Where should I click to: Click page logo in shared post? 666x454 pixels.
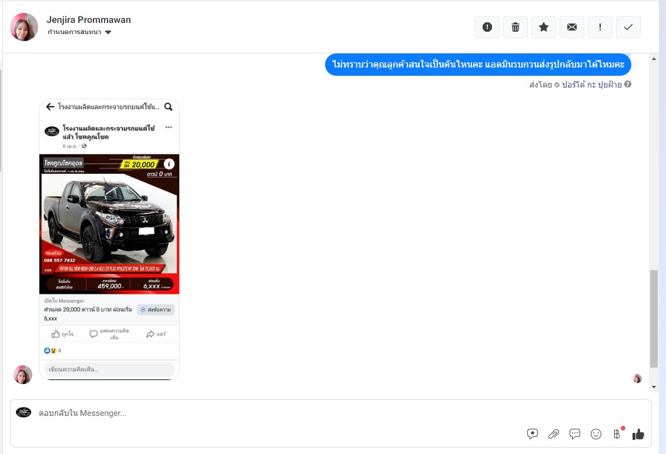coord(52,132)
